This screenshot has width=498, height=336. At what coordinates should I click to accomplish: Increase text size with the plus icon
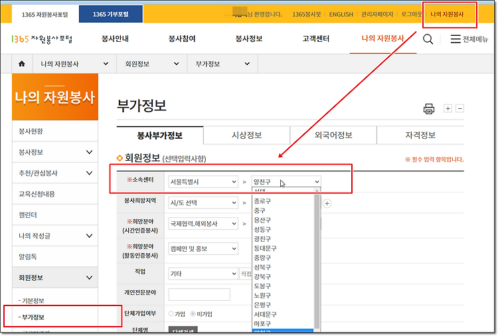point(448,109)
